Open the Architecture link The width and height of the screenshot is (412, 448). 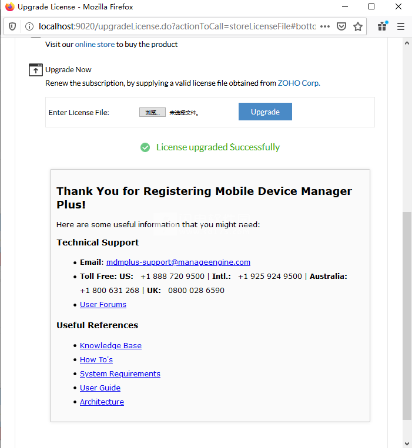click(102, 402)
